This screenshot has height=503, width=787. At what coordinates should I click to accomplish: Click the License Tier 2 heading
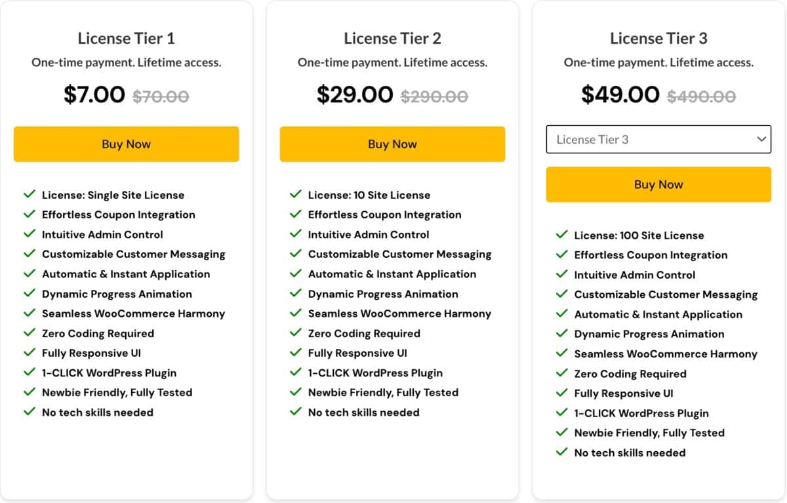point(392,39)
